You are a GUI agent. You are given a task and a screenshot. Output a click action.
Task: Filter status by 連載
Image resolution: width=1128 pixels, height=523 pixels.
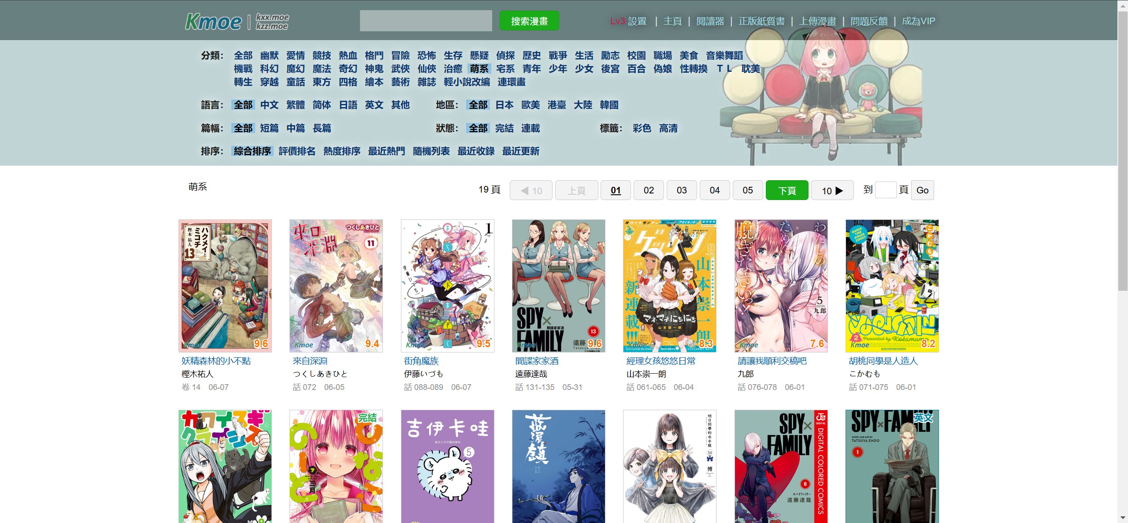pyautogui.click(x=531, y=128)
